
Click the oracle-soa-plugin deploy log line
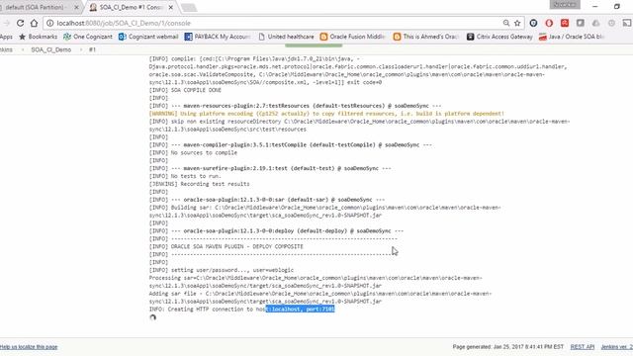coord(276,230)
